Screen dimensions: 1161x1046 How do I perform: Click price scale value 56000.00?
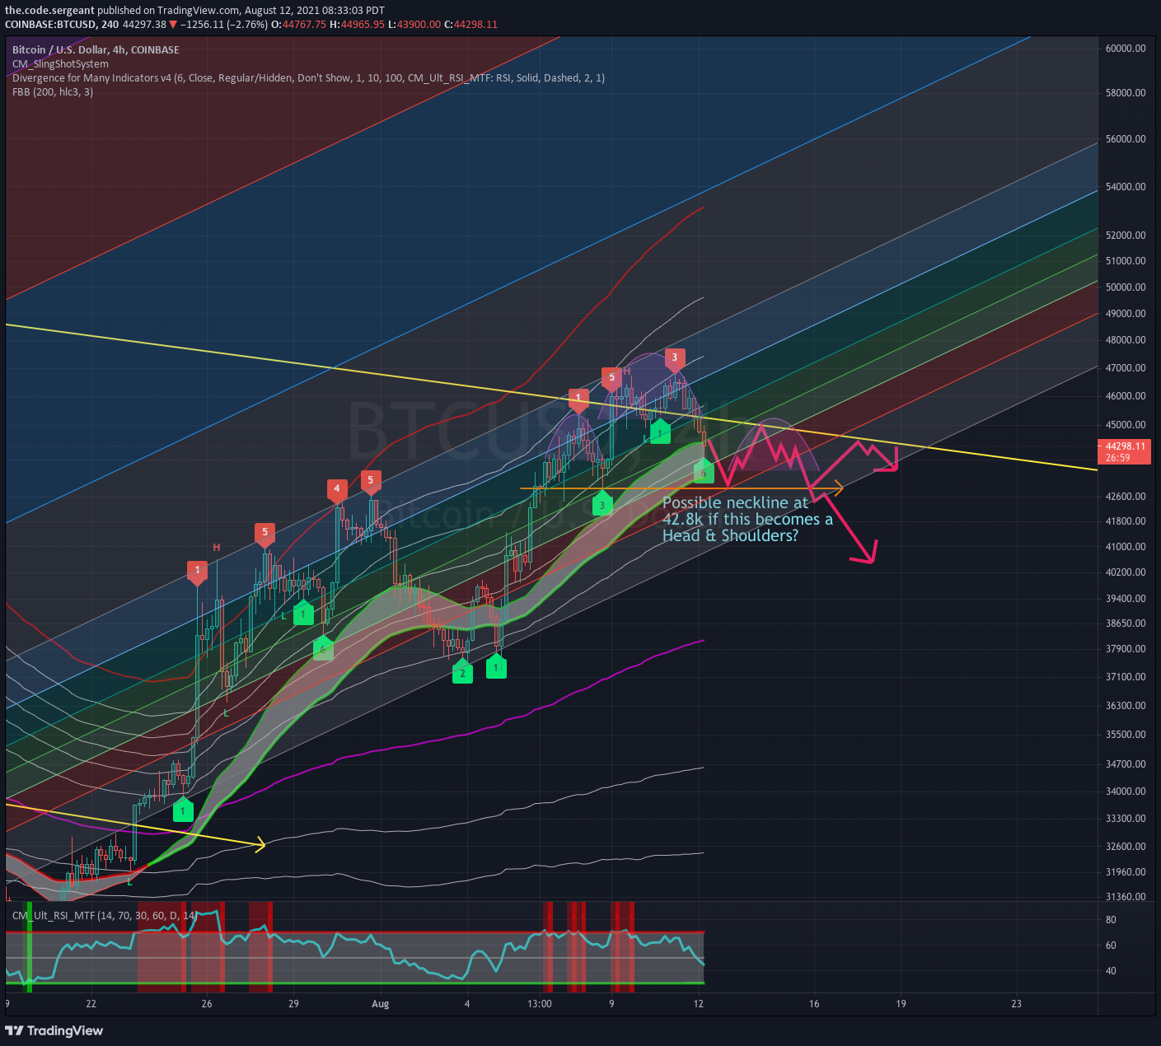pyautogui.click(x=1126, y=138)
